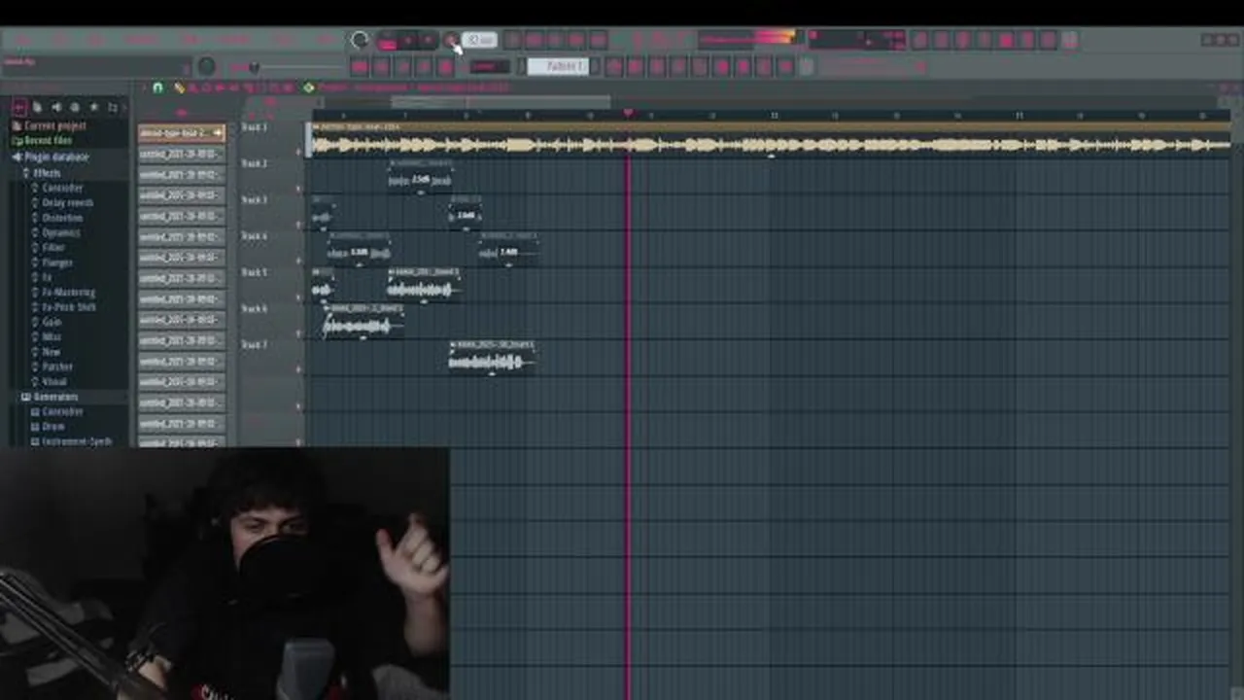
Task: Click the pink playhead marker on the ruler
Action: click(628, 114)
